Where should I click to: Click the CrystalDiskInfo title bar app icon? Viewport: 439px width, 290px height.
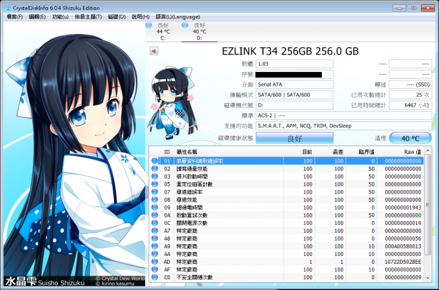click(x=7, y=8)
